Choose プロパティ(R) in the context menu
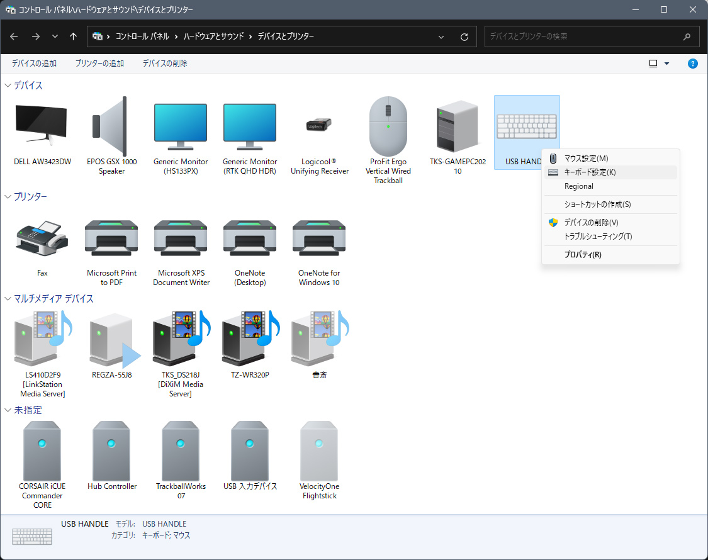The height and width of the screenshot is (560, 708). (582, 255)
